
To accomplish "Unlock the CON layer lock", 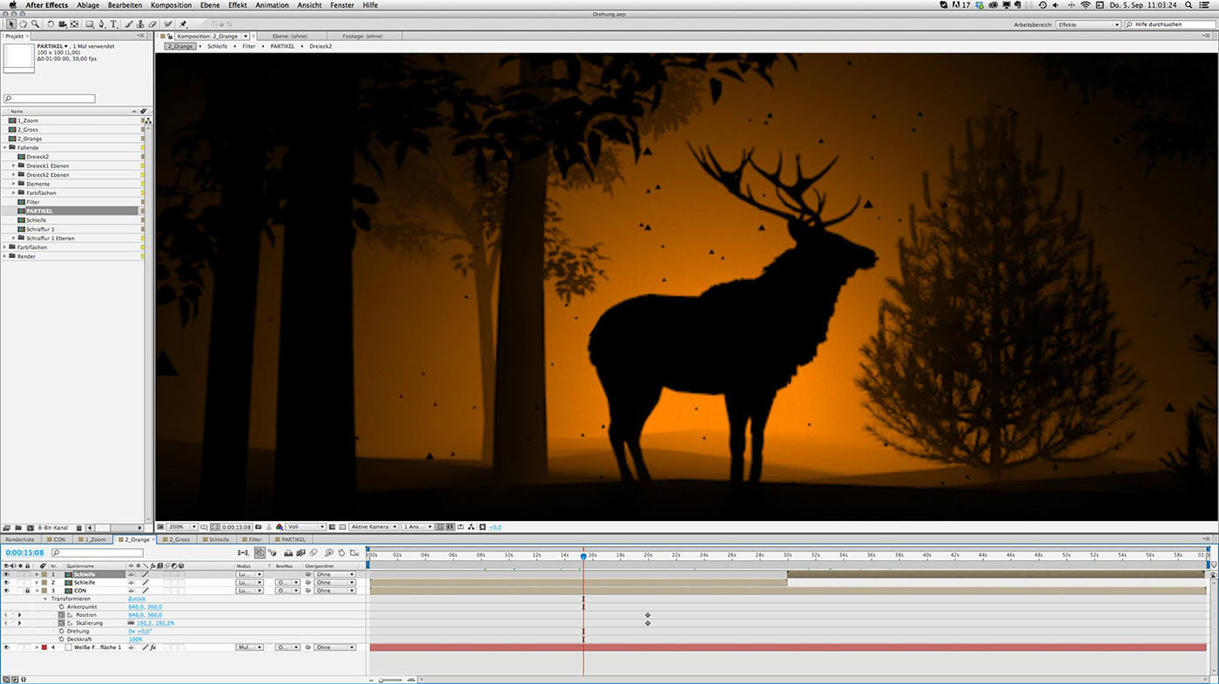I will pyautogui.click(x=27, y=591).
